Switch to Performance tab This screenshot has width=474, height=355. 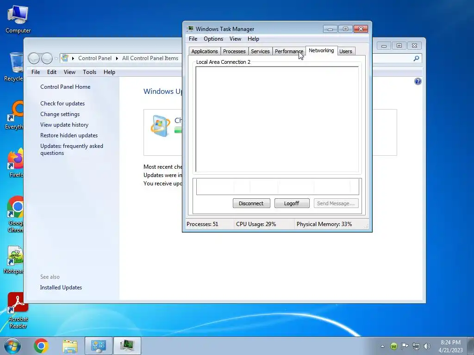pyautogui.click(x=289, y=51)
